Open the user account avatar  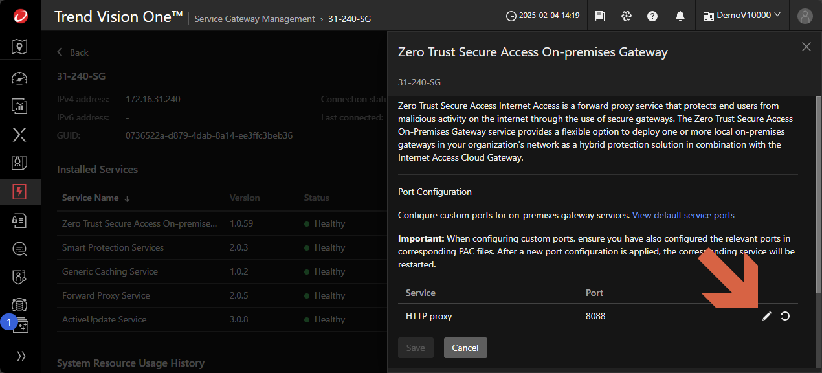(x=805, y=16)
